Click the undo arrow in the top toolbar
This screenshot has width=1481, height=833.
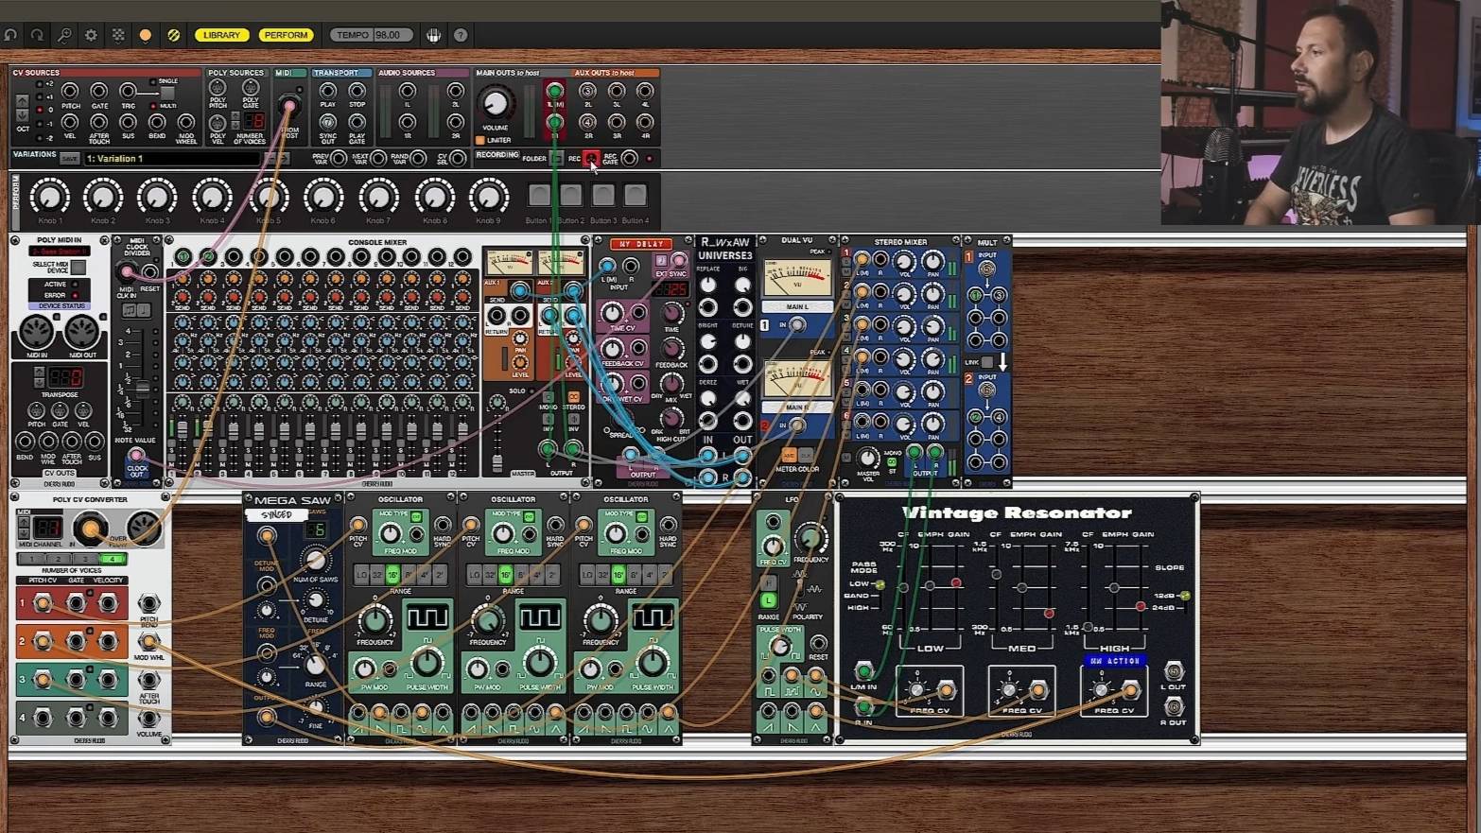(10, 35)
